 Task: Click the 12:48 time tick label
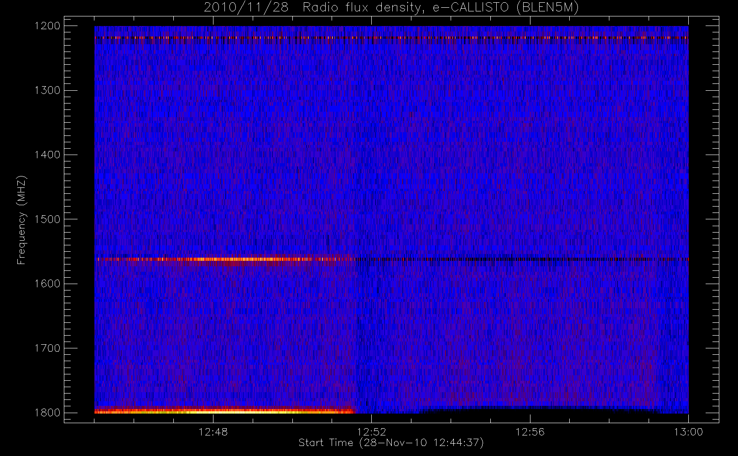pos(213,432)
